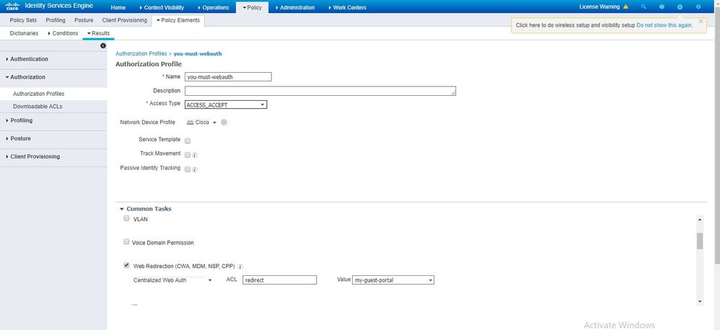Enable the Track Movement checkbox

tap(188, 155)
